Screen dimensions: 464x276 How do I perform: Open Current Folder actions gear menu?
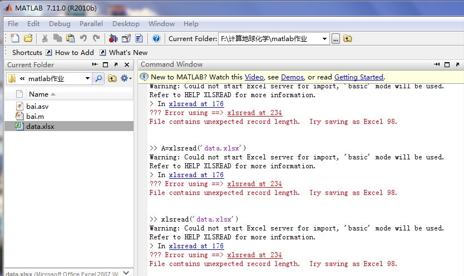tap(126, 78)
